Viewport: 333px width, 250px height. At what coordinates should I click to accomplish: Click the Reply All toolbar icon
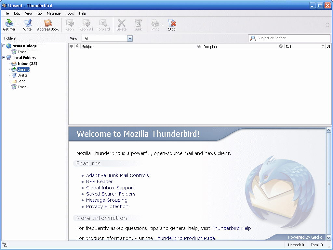point(86,23)
